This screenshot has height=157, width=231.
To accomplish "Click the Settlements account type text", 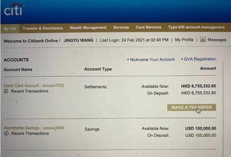I will (x=95, y=87).
